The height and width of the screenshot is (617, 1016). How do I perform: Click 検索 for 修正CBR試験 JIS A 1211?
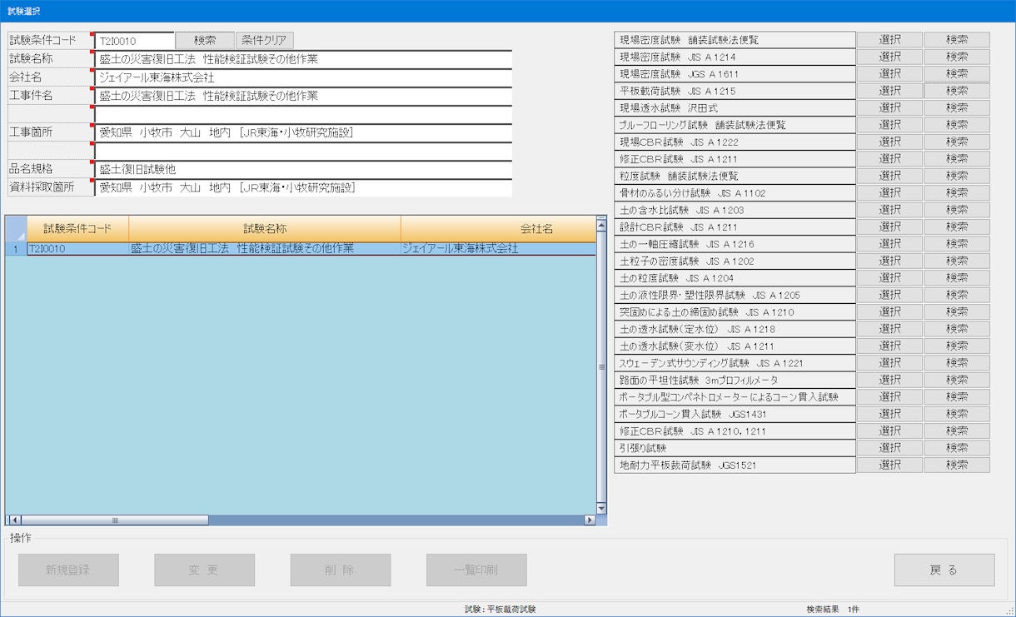tap(957, 159)
